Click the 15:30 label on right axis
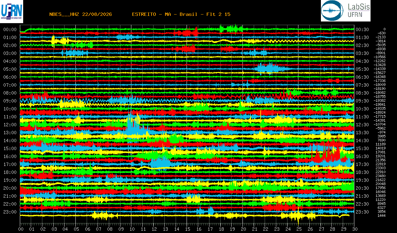The width and height of the screenshot is (397, 233). [362, 148]
